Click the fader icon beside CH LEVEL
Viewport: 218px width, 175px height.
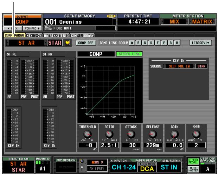tap(82, 168)
